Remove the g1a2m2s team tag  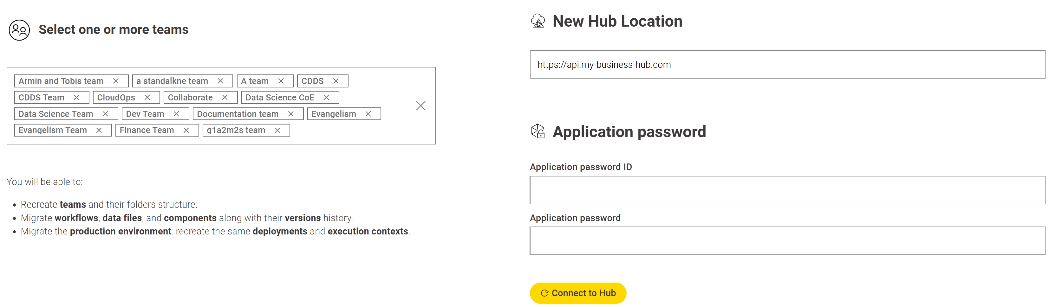tap(277, 130)
